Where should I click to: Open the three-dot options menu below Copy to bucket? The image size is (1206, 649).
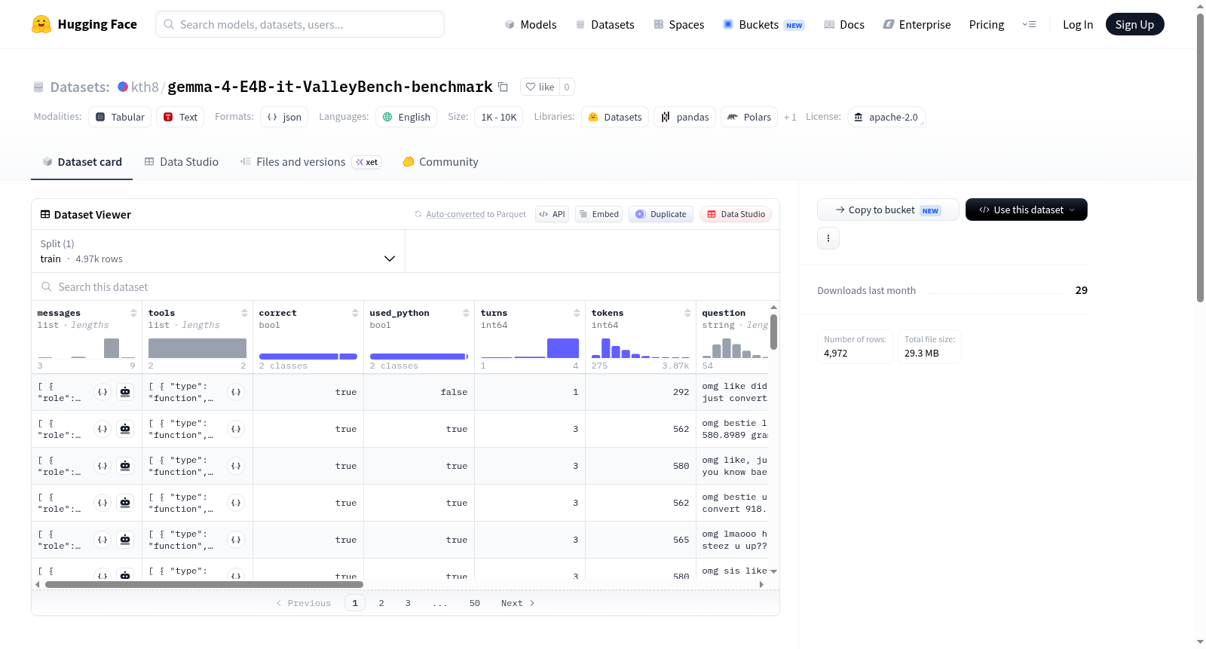pos(828,238)
